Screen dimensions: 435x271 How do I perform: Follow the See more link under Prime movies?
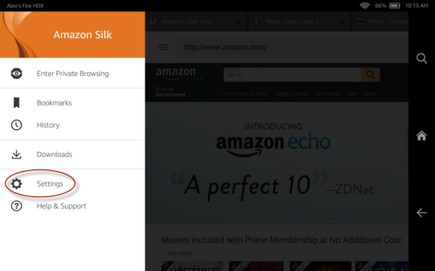click(x=180, y=253)
